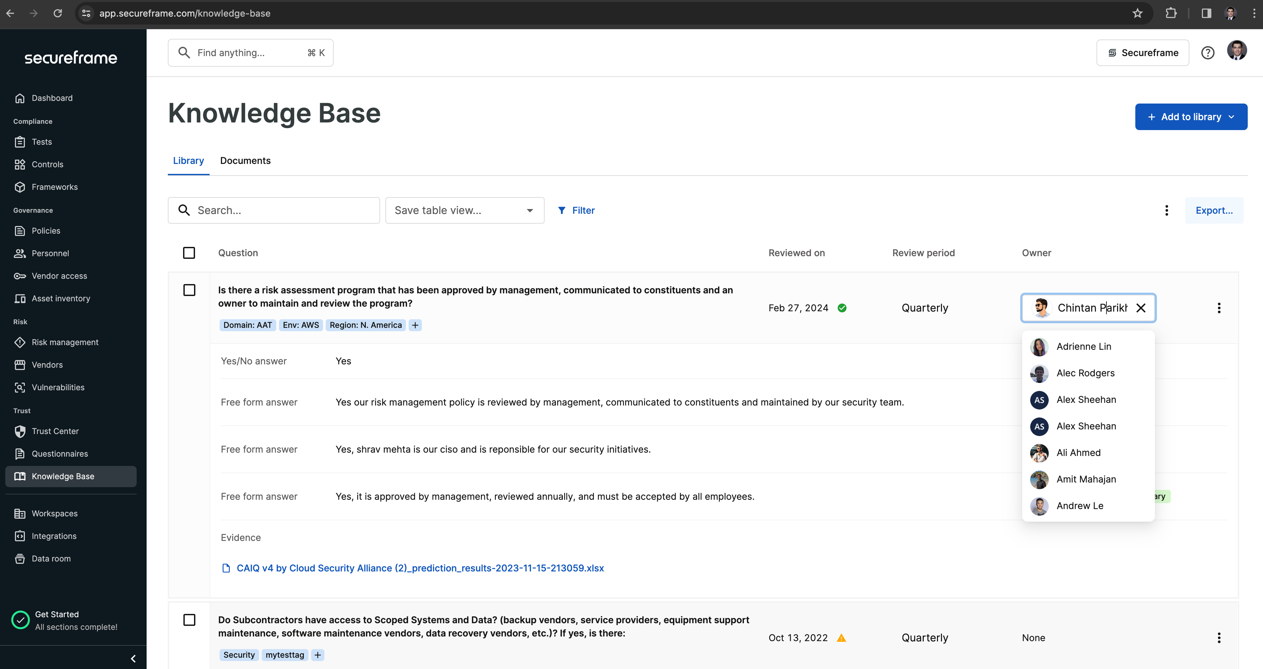1263x669 pixels.
Task: Click the Security tag
Action: pos(239,655)
